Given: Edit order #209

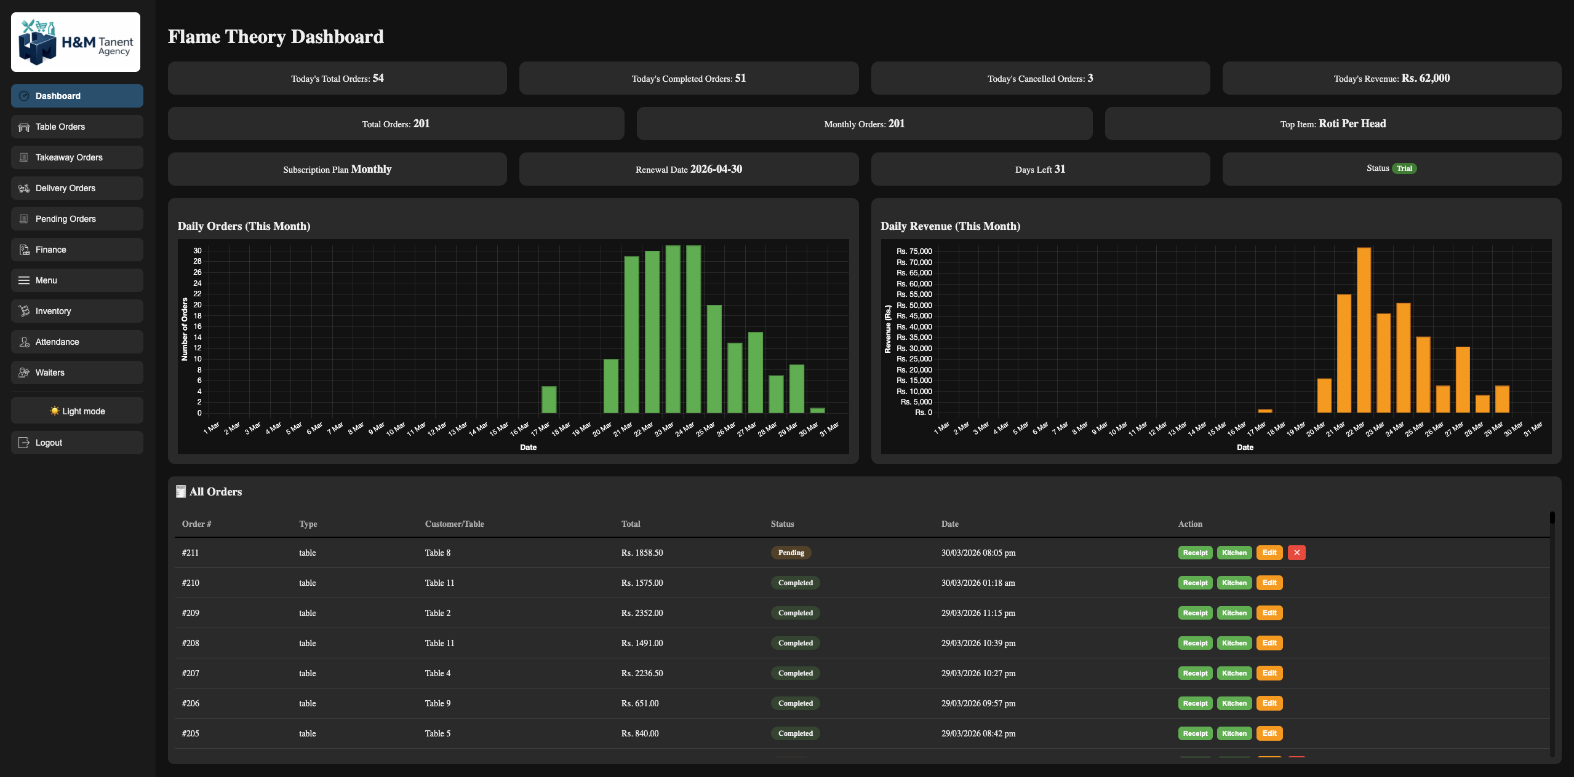Looking at the screenshot, I should [x=1269, y=612].
